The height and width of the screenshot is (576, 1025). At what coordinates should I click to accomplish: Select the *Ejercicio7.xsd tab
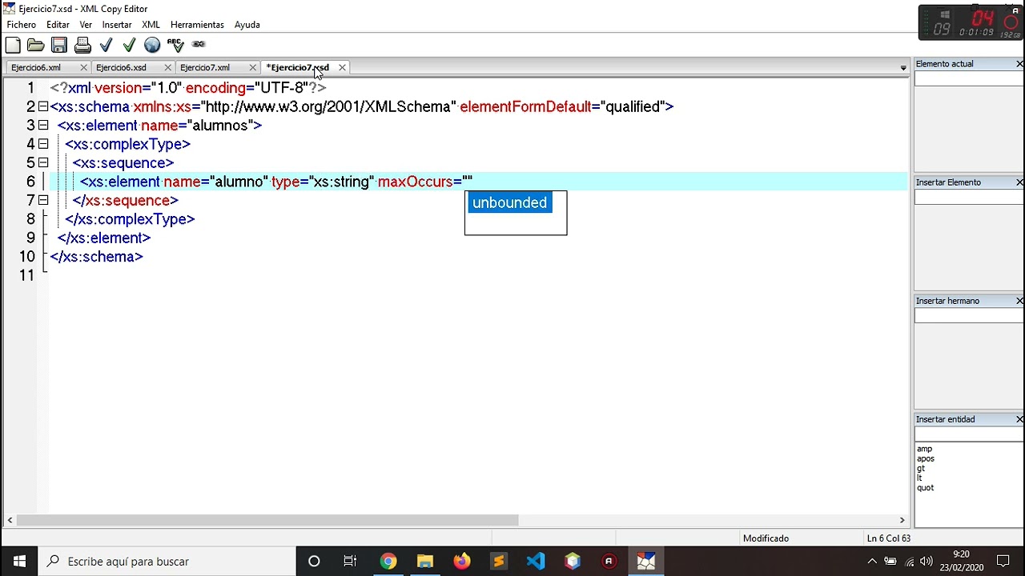pos(298,67)
